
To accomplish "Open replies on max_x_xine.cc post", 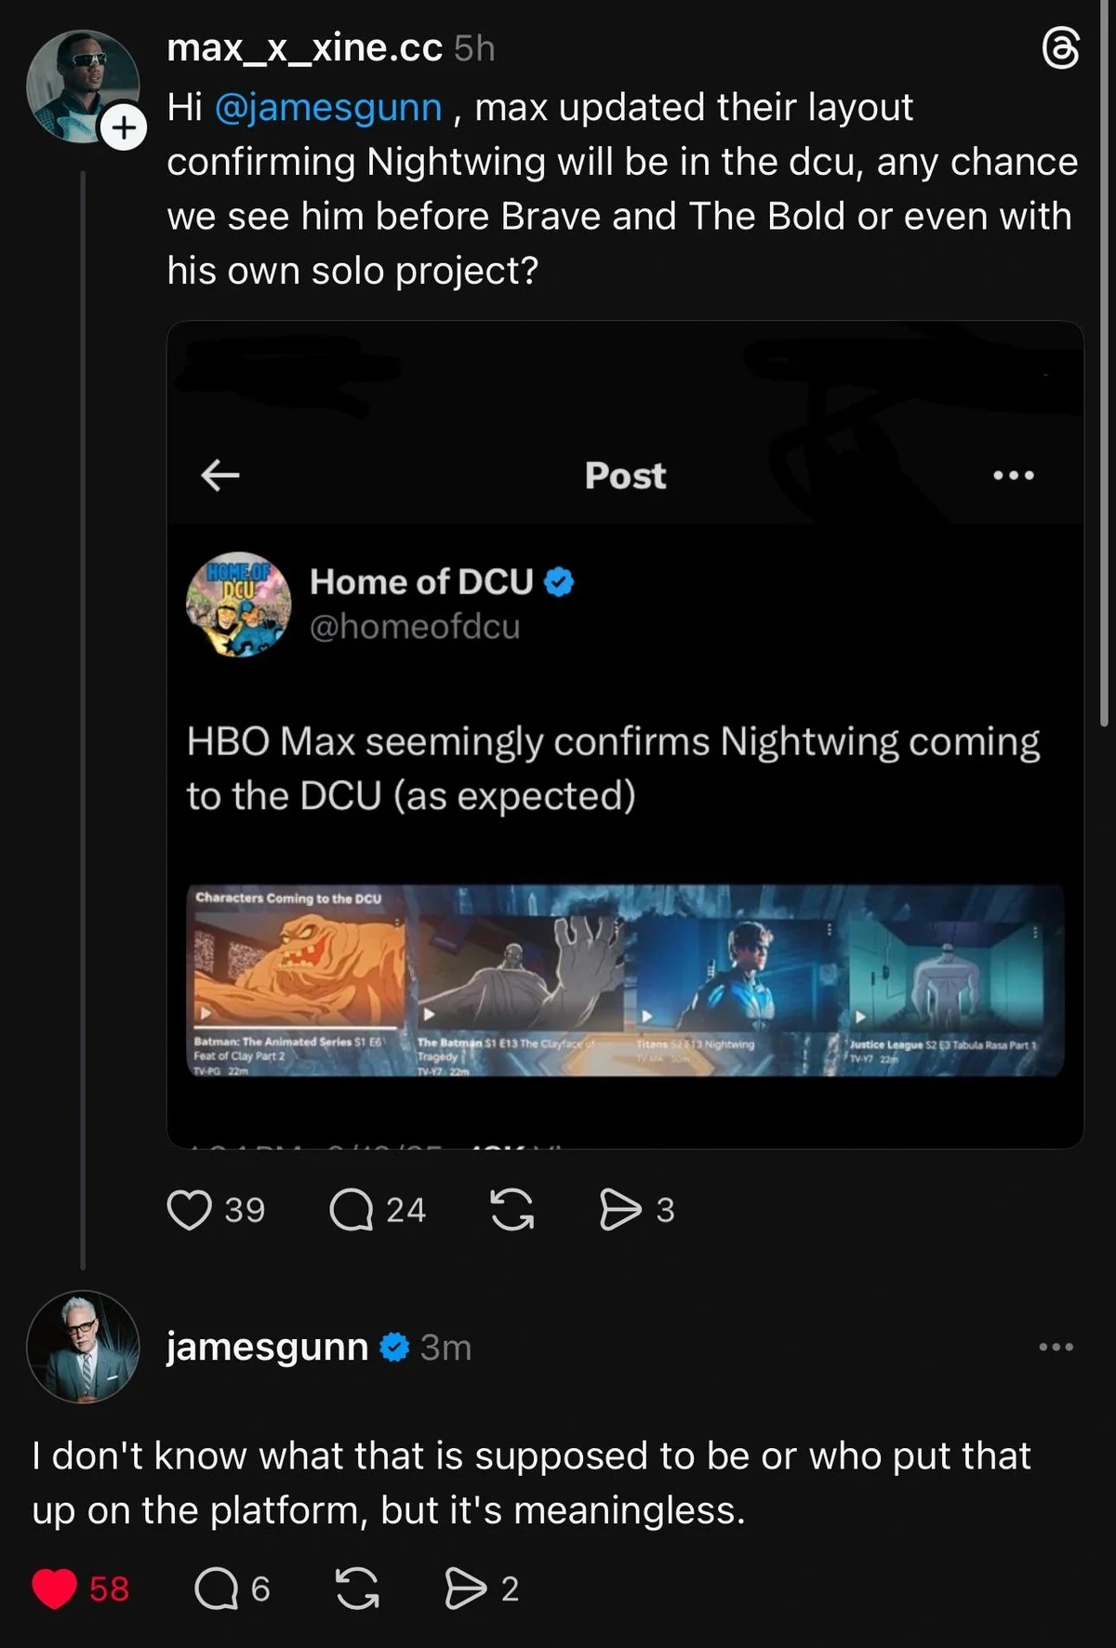I will pos(352,1210).
